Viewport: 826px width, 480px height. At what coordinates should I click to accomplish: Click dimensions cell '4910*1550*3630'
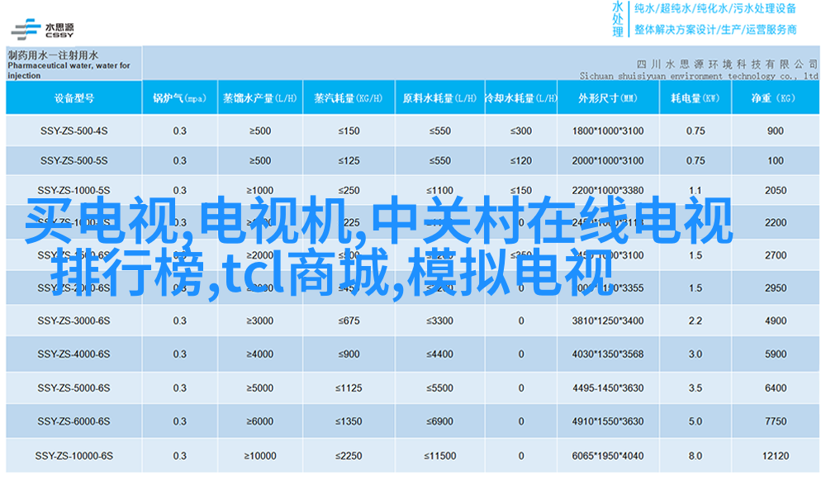pos(608,421)
